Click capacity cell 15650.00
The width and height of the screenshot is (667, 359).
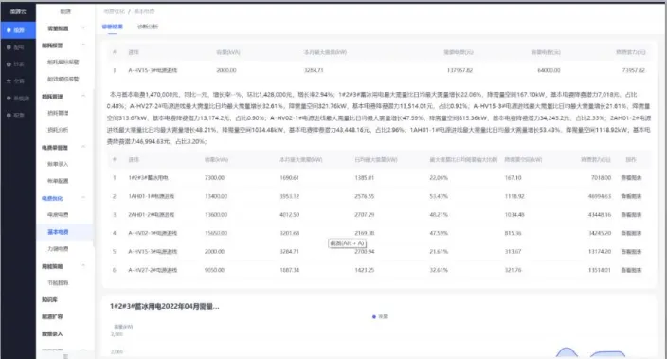point(216,233)
